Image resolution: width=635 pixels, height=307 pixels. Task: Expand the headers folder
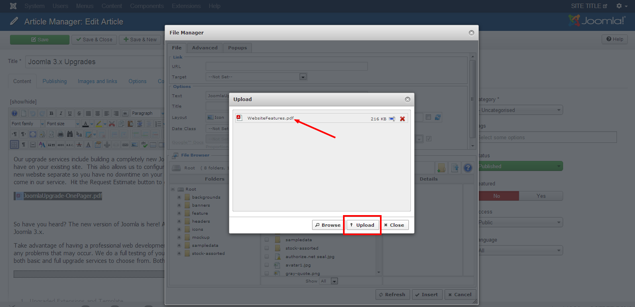[179, 221]
